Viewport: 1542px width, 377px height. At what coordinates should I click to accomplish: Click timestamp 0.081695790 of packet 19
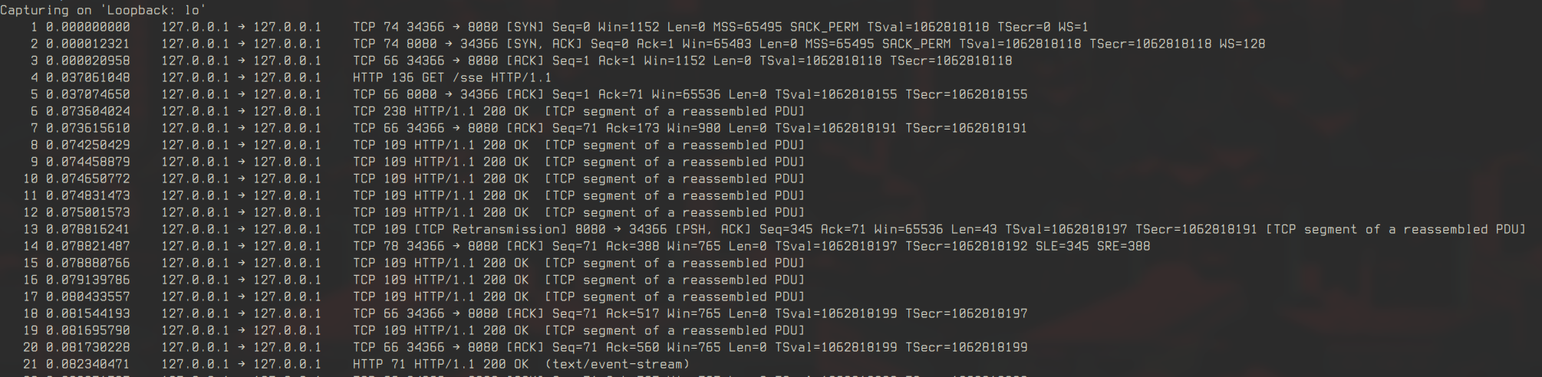pos(87,330)
